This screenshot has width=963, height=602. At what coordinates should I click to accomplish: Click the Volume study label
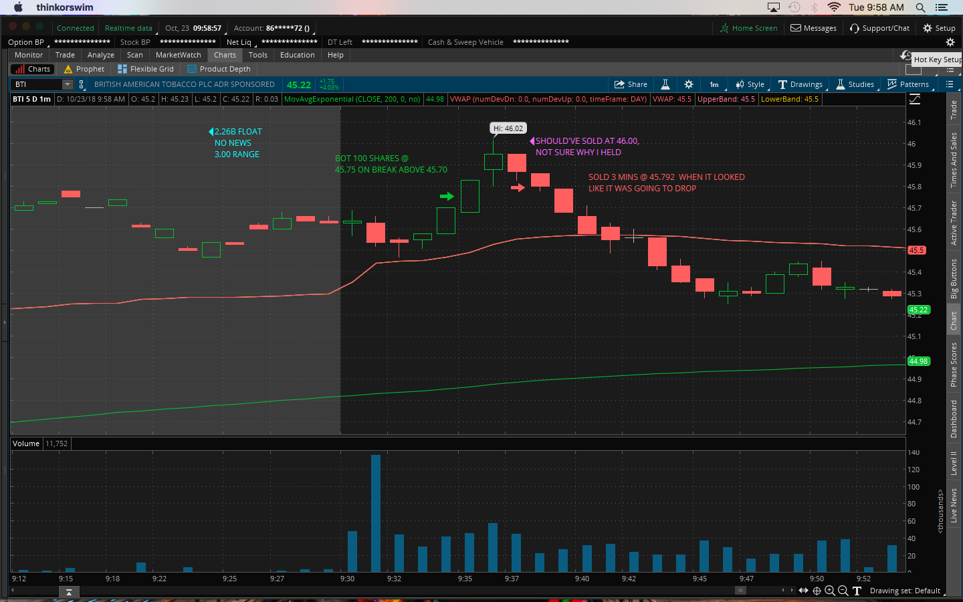(x=26, y=443)
